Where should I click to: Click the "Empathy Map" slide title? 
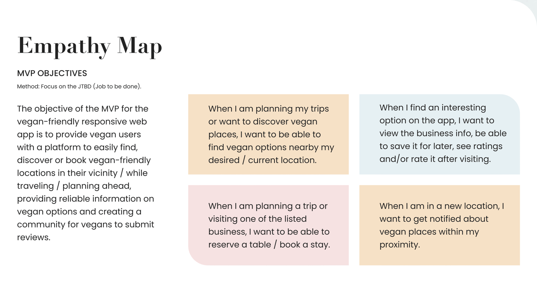coord(90,46)
